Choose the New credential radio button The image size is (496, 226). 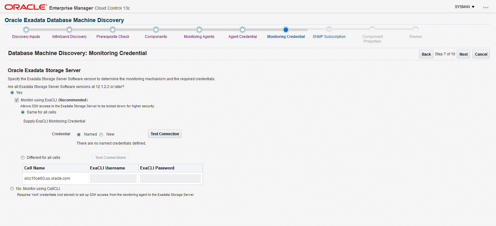[x=101, y=135]
